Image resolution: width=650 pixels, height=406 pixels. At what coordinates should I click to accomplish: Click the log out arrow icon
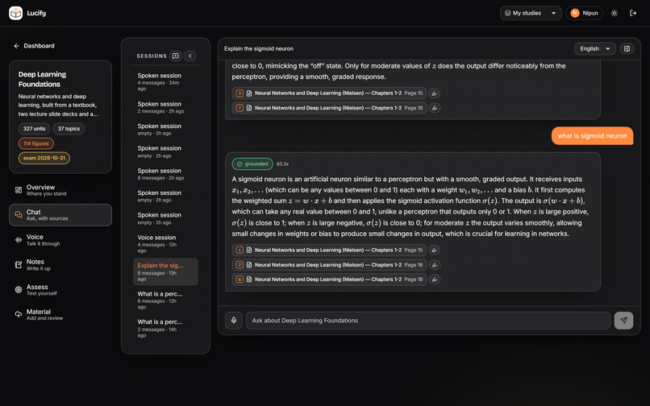point(633,13)
